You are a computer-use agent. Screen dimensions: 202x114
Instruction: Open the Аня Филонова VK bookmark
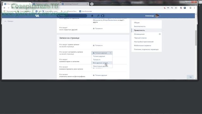86,11
